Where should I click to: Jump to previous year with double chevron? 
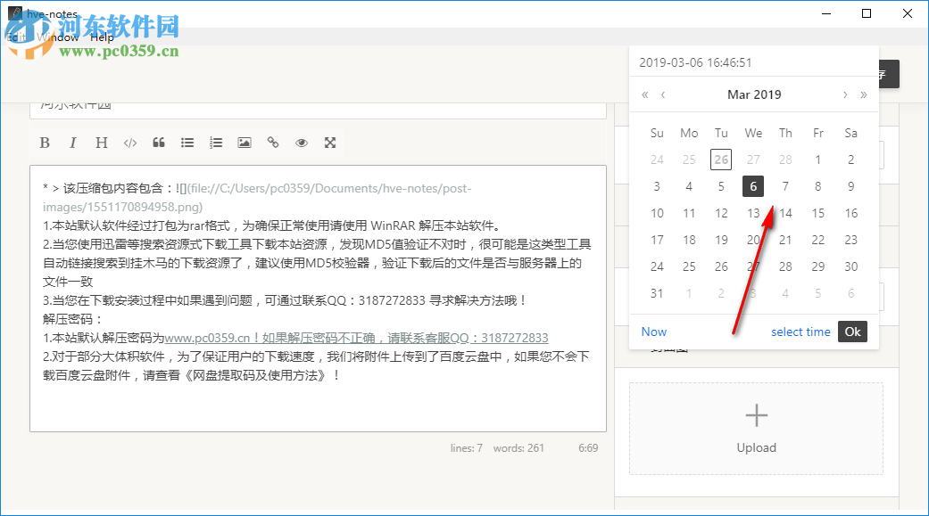(644, 94)
